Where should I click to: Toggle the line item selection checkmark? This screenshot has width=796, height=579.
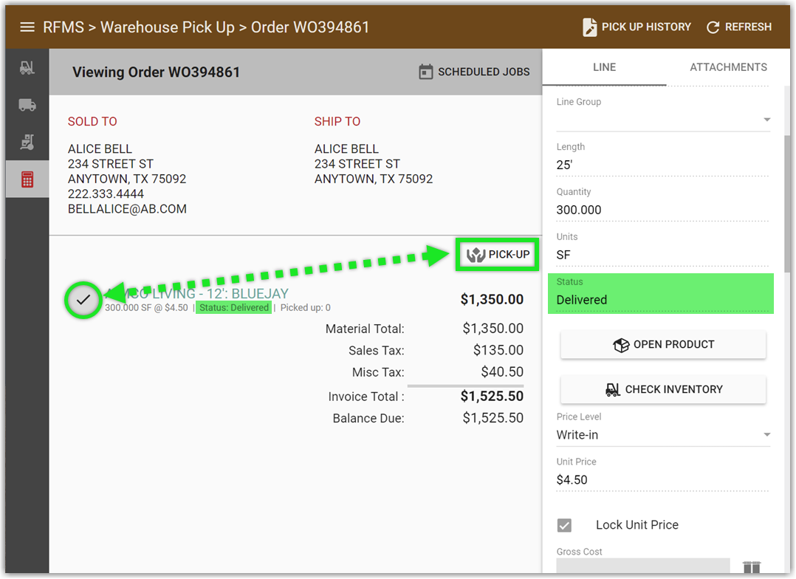[83, 300]
